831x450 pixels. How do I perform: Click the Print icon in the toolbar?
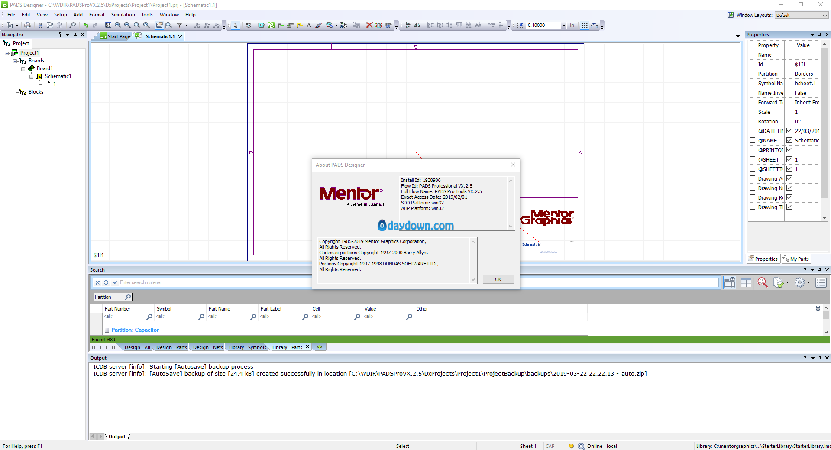(x=28, y=25)
